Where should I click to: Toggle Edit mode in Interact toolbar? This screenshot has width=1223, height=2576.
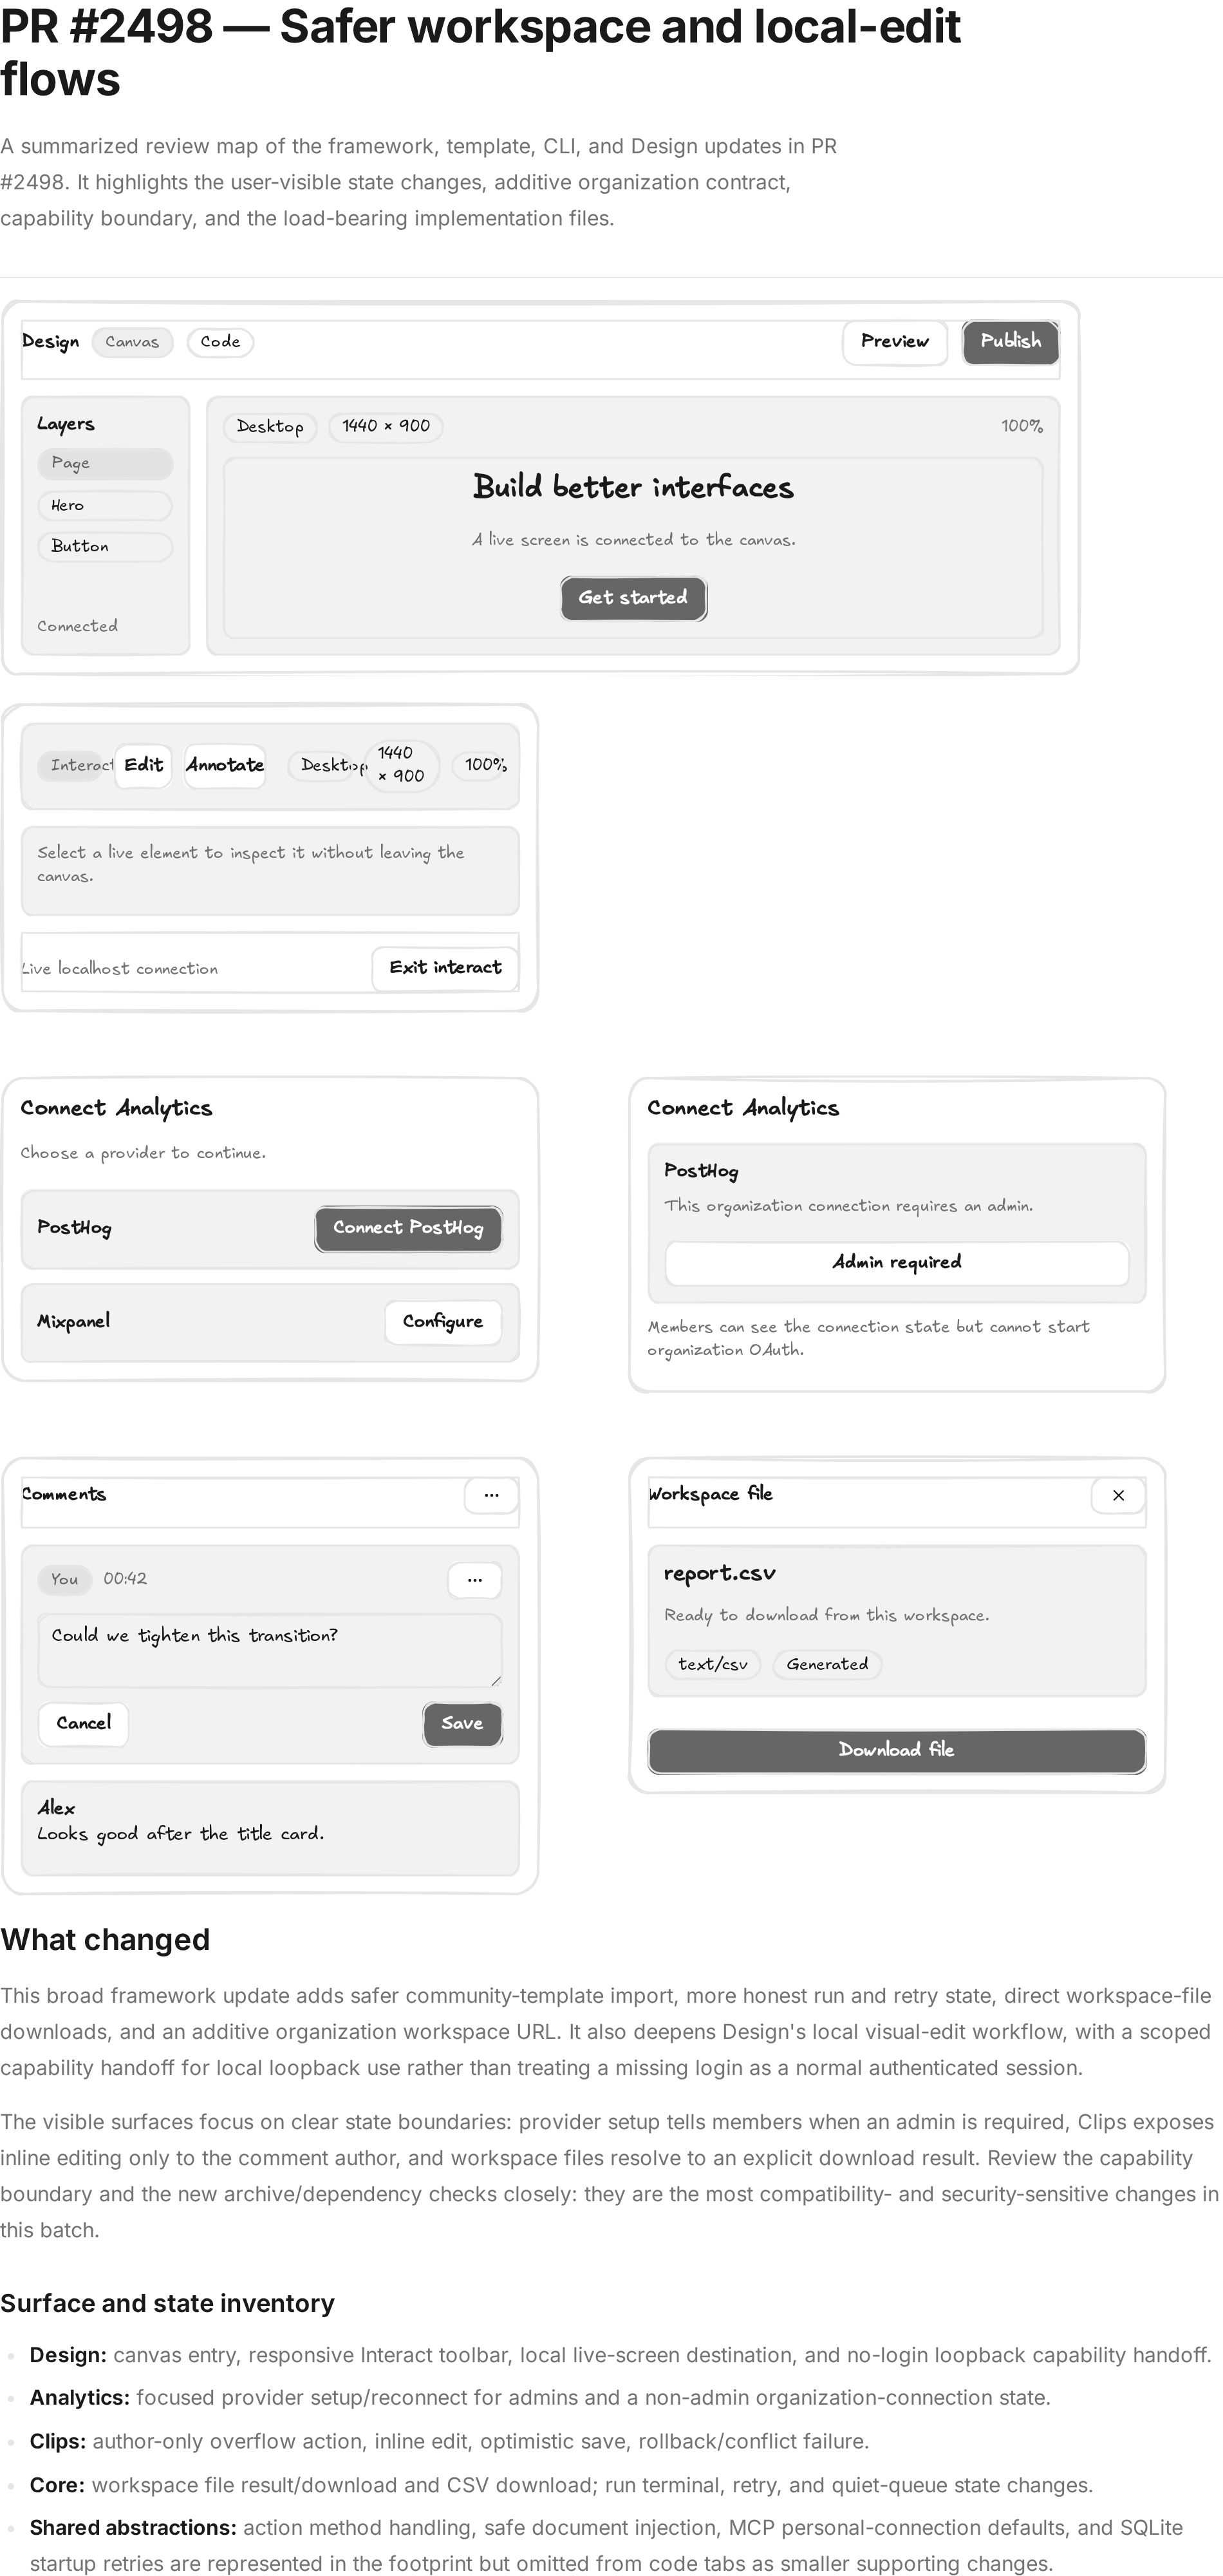143,766
